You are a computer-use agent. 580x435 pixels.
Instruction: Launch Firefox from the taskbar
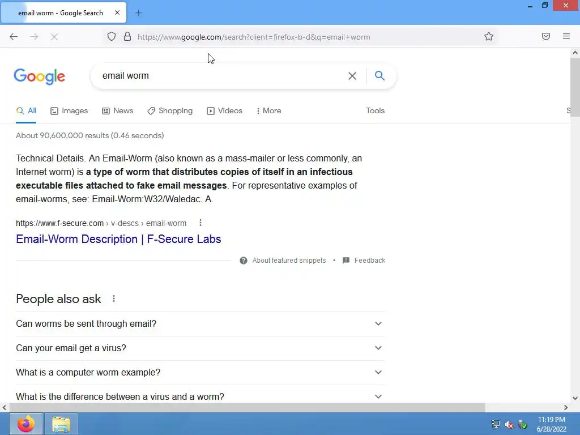[x=26, y=424]
